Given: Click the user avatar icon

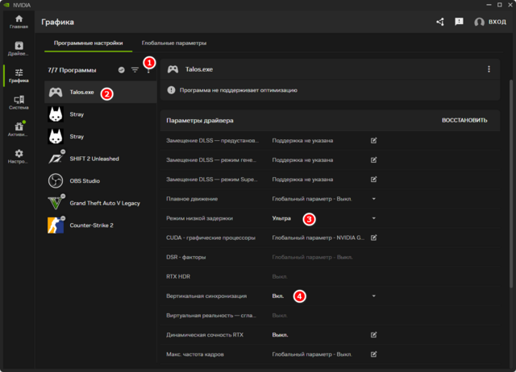Looking at the screenshot, I should coord(479,22).
